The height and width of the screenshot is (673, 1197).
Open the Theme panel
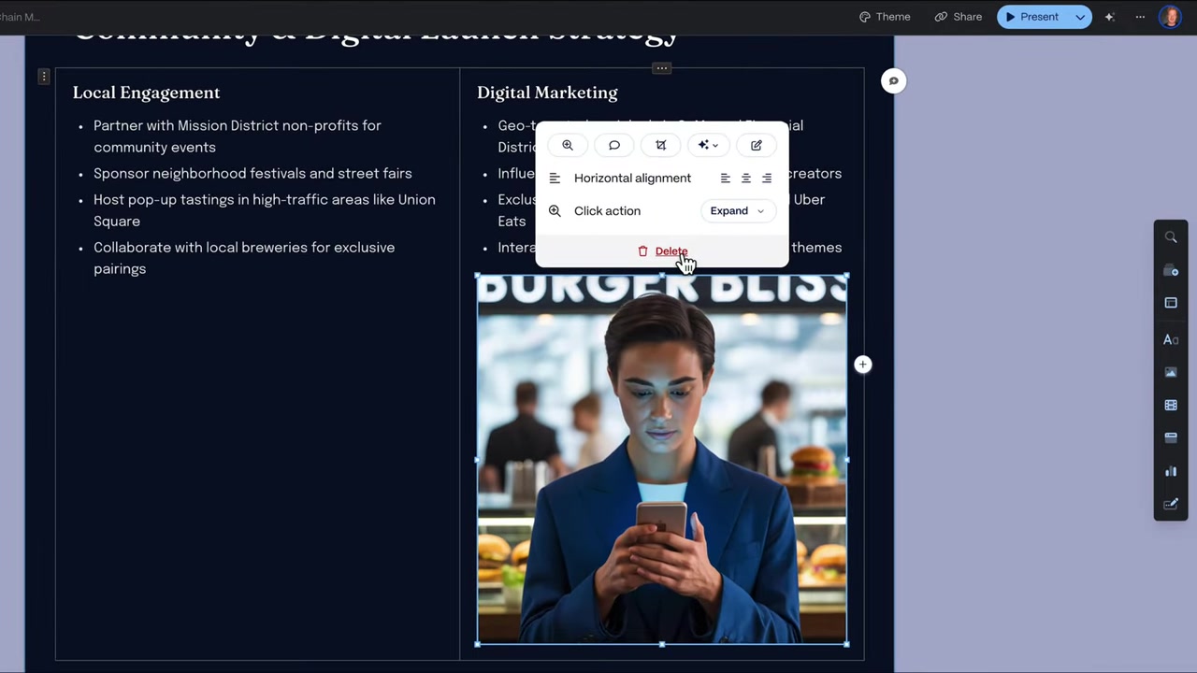(885, 17)
